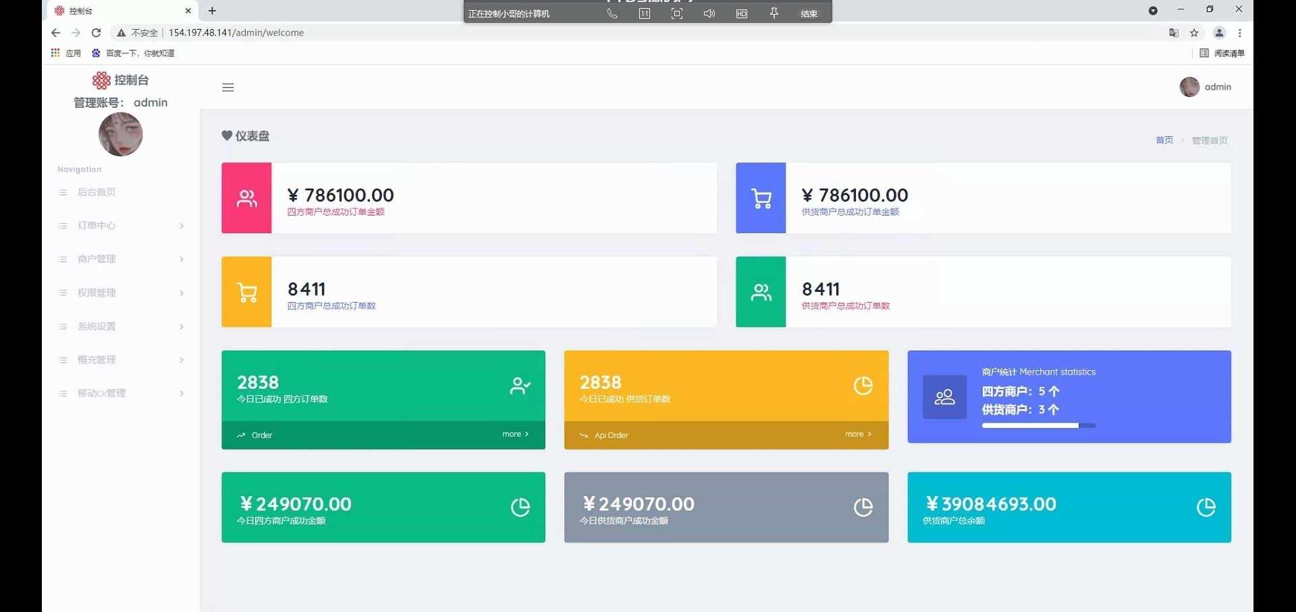Click the browser reload icon
This screenshot has height=612, width=1296.
click(96, 32)
